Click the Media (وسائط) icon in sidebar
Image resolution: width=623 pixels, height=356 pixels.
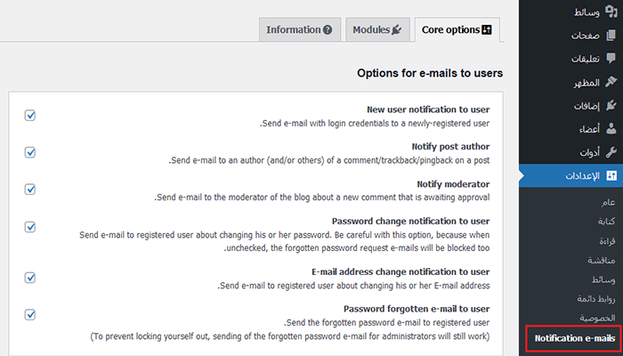point(610,12)
